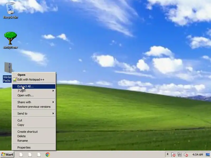Choose Delete from the context menu
Viewport: 211px width, 158px height.
34,136
